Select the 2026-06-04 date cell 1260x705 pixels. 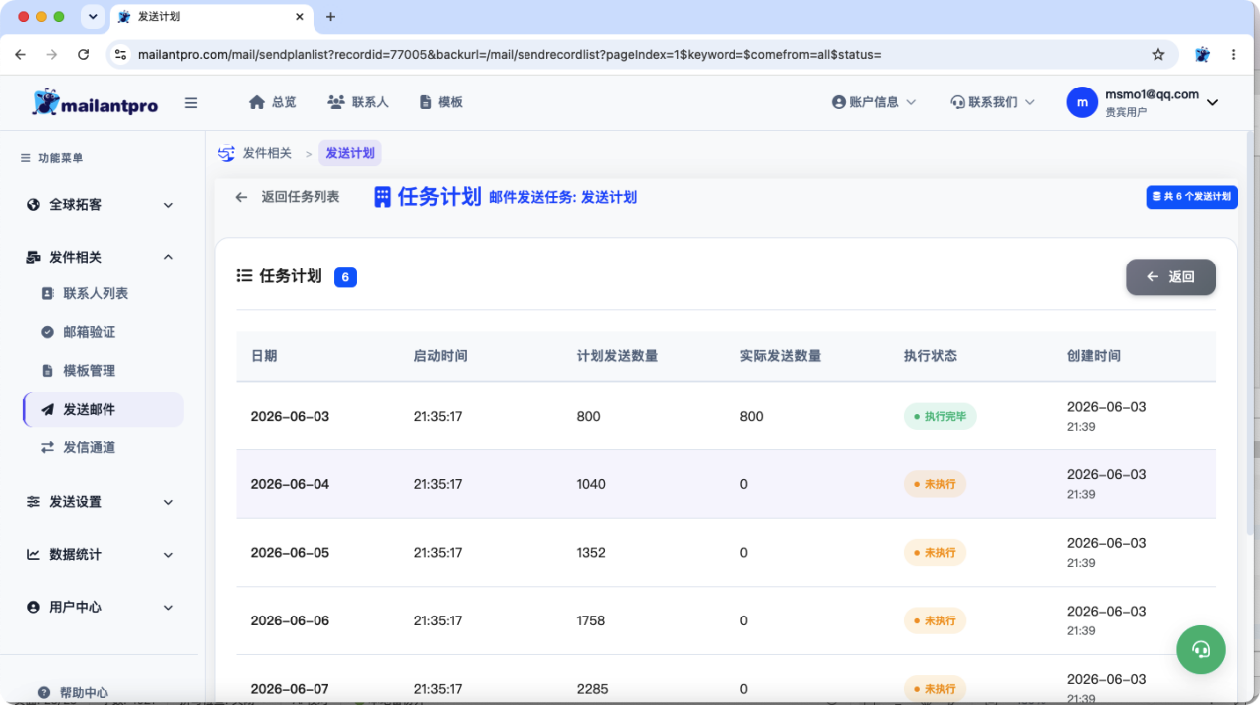click(290, 484)
